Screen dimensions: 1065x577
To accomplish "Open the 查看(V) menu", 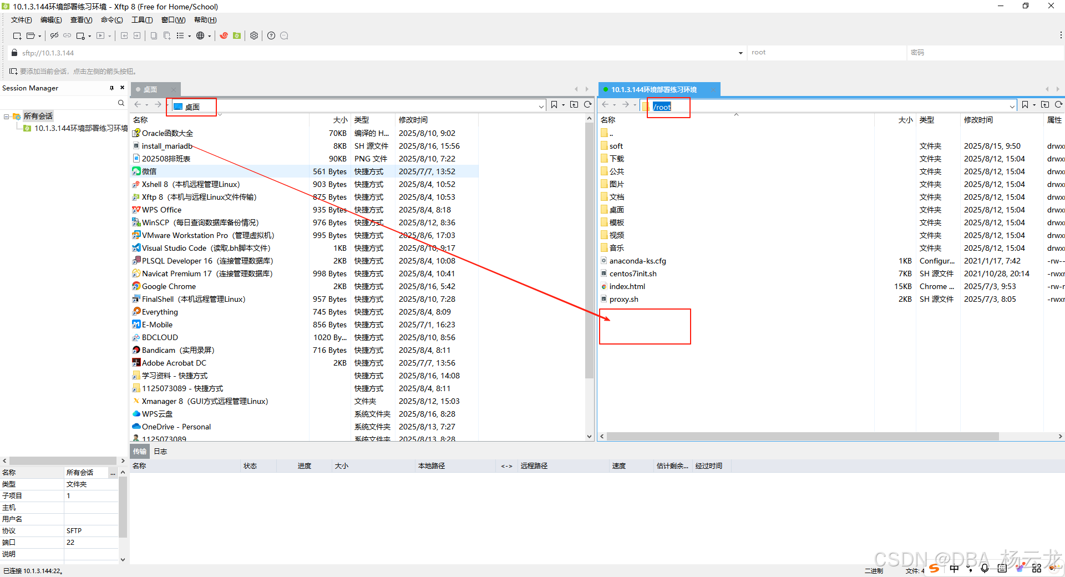I will pyautogui.click(x=81, y=20).
